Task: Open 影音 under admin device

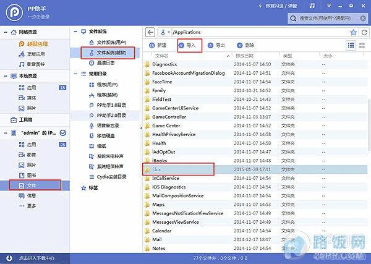Action: (x=27, y=155)
